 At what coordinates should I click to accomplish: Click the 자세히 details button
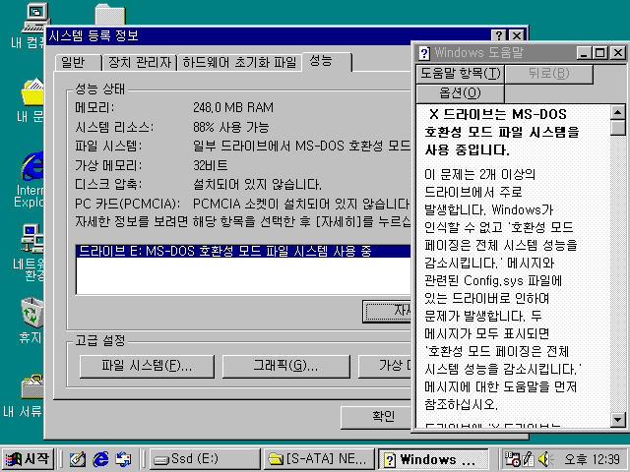pyautogui.click(x=387, y=311)
